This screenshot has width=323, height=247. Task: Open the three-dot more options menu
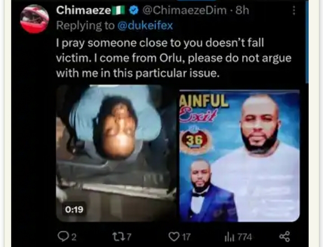pos(294,10)
